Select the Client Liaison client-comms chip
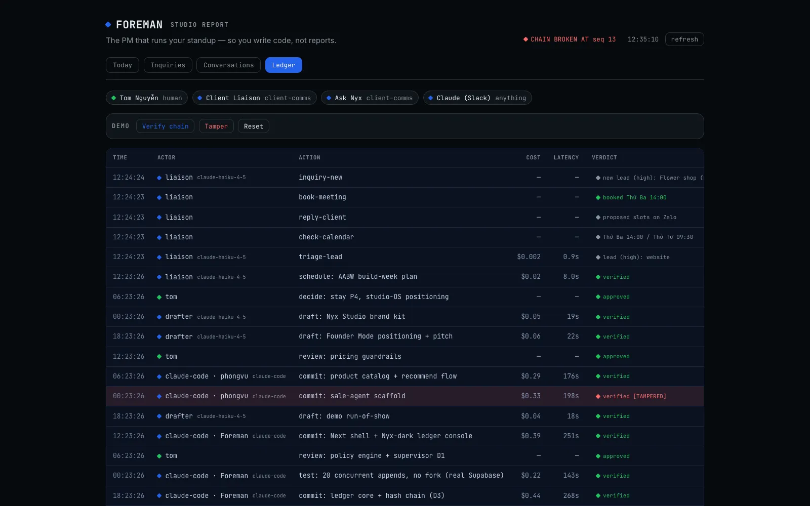This screenshot has width=810, height=506. click(x=255, y=98)
